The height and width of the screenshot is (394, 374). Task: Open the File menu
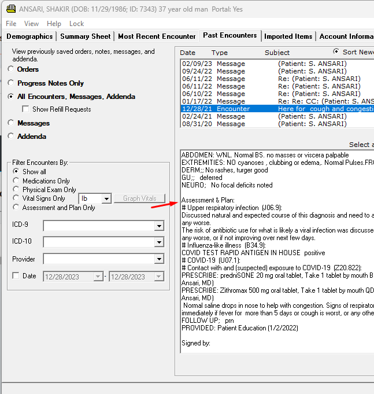pyautogui.click(x=11, y=24)
